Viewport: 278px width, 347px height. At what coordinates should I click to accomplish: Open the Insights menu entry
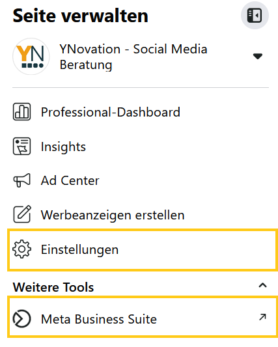[141, 146]
